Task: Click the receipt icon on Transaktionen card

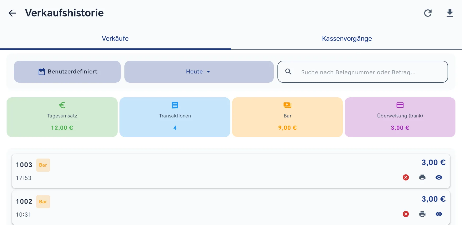Action: pyautogui.click(x=175, y=105)
